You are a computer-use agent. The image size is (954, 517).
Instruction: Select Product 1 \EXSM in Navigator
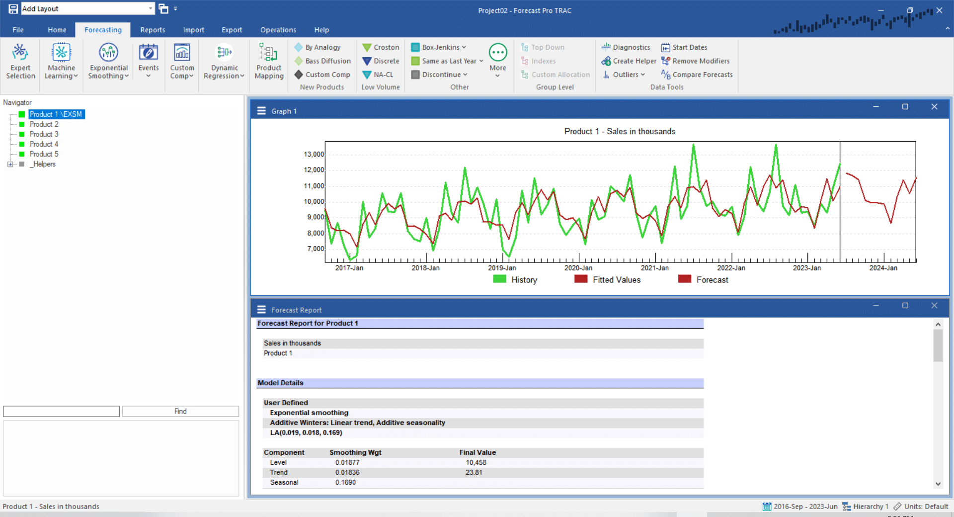(x=56, y=114)
